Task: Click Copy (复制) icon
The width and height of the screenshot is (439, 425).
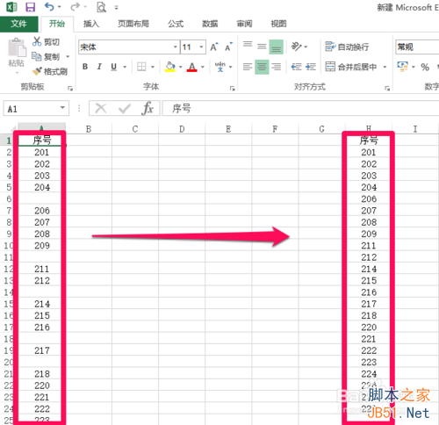Action: tap(37, 56)
